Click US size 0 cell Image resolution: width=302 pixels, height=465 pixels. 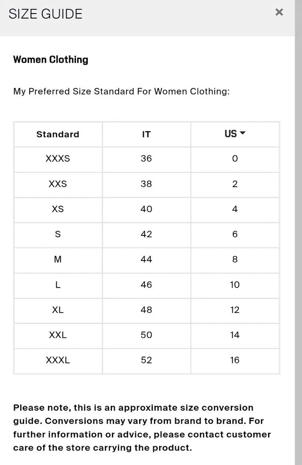tap(235, 159)
